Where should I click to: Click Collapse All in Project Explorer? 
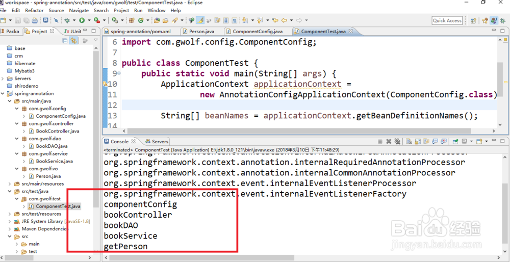65,41
